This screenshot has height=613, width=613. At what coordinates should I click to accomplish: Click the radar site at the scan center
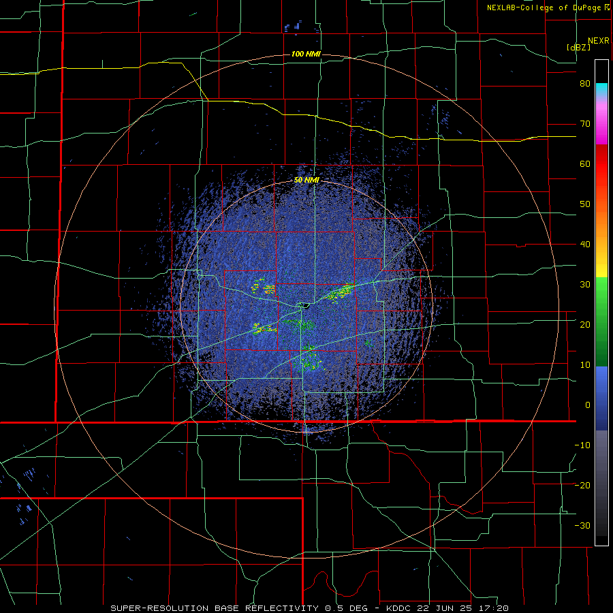304,305
